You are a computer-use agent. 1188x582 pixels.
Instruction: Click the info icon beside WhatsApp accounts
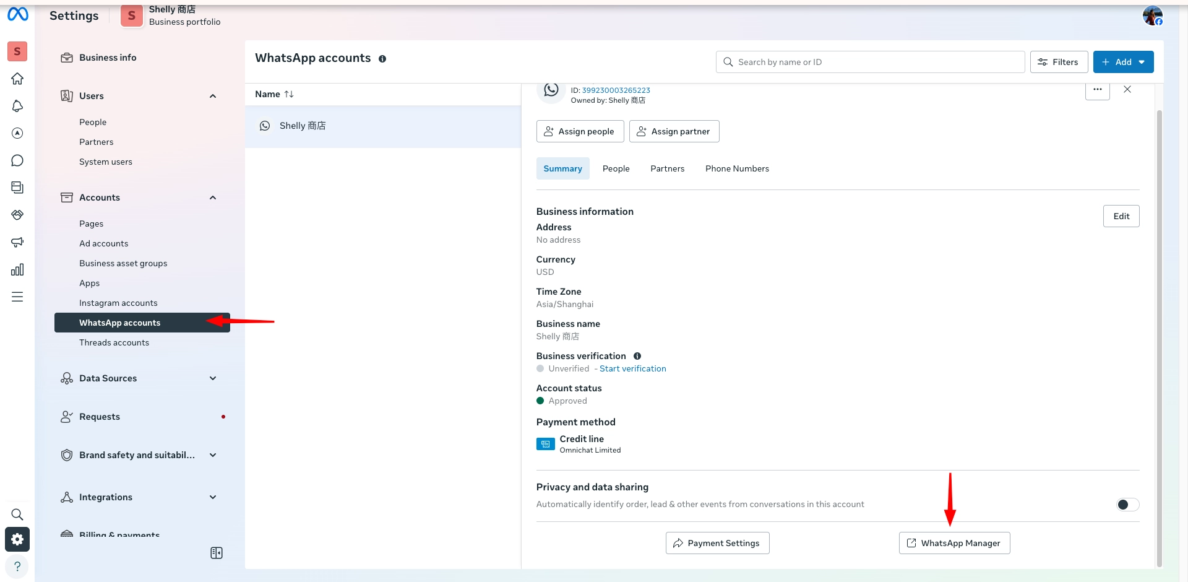[382, 59]
